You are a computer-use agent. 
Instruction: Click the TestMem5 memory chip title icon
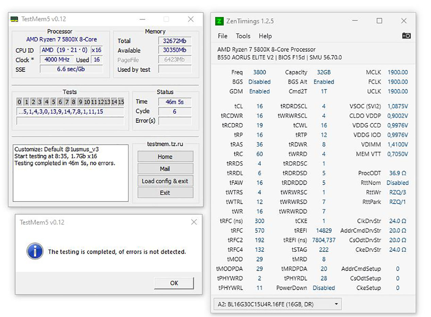(x=14, y=19)
